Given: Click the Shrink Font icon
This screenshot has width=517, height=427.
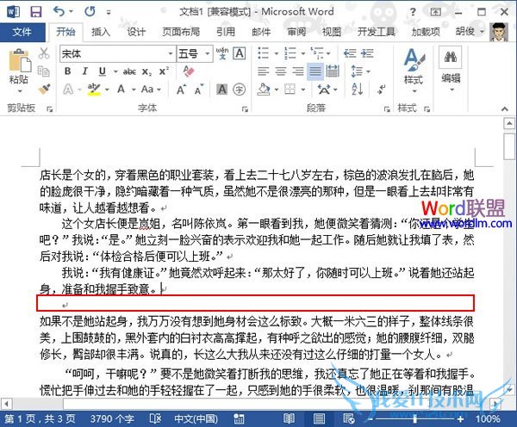Looking at the screenshot, I should pyautogui.click(x=198, y=90).
